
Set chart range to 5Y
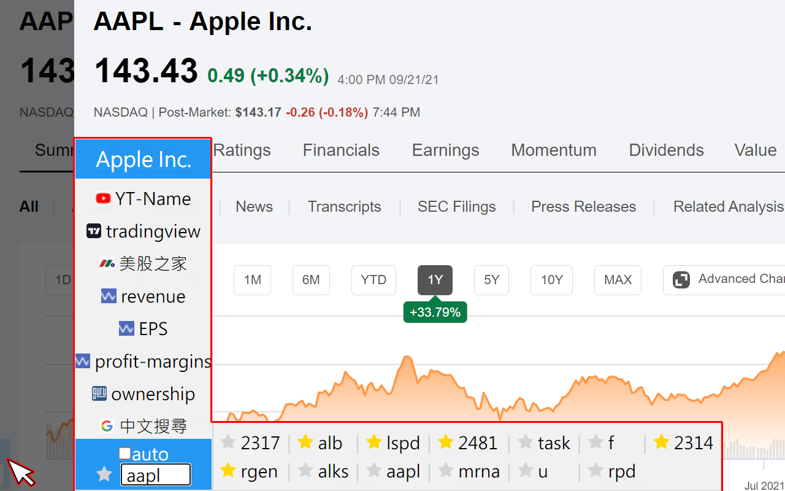pos(492,280)
